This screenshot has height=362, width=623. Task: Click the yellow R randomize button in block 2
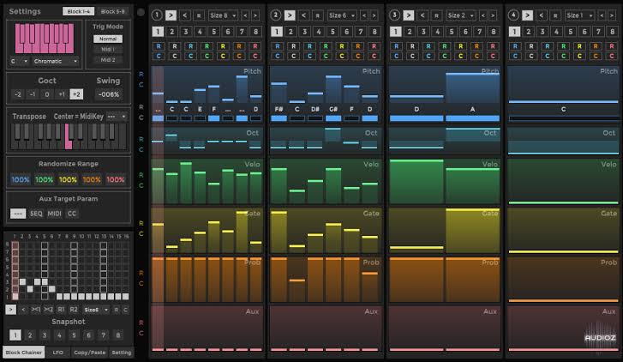[342, 46]
